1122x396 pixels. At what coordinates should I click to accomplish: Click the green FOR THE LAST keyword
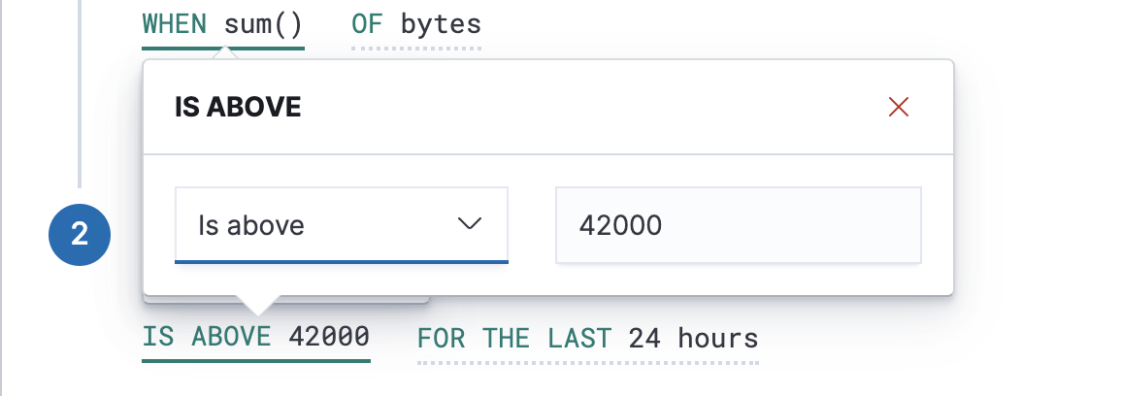(x=514, y=338)
